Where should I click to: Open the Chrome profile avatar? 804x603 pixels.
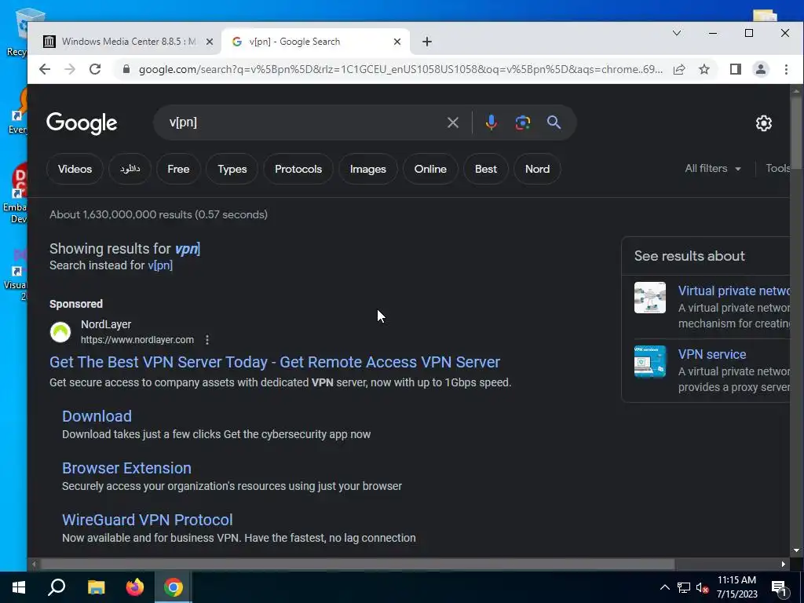(760, 69)
